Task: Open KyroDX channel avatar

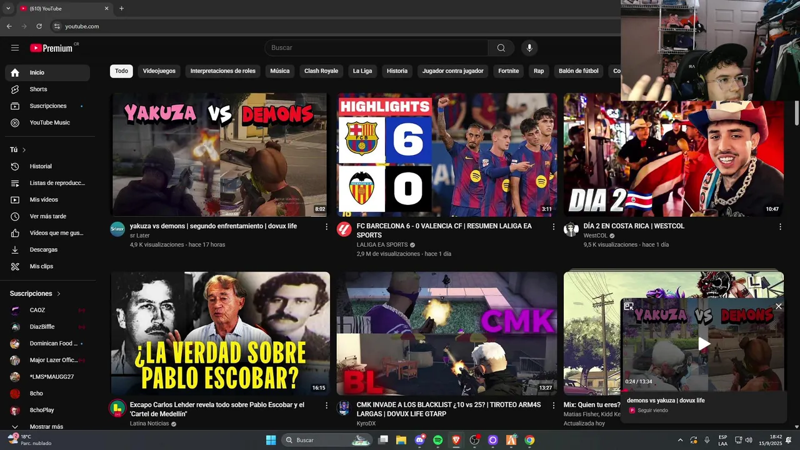Action: [x=344, y=407]
